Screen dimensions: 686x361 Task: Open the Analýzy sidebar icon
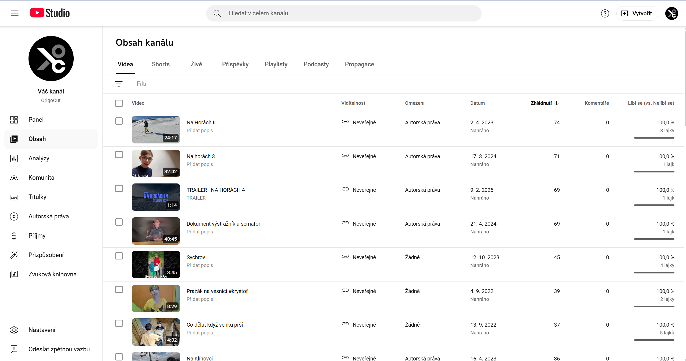(x=14, y=158)
